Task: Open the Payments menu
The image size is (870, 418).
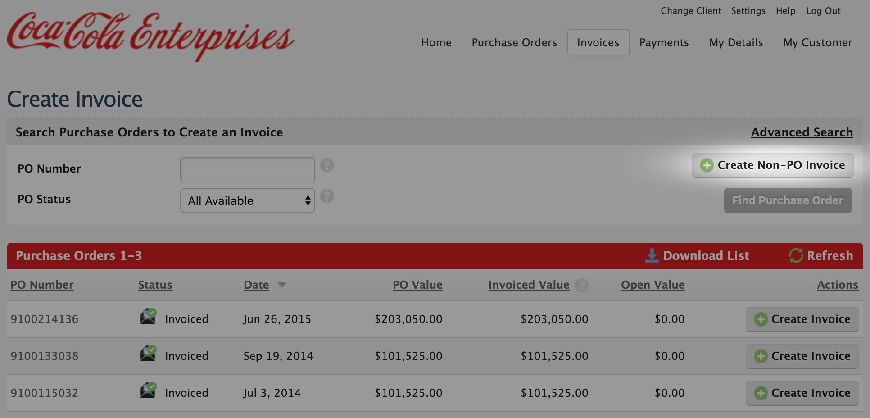Action: point(664,42)
